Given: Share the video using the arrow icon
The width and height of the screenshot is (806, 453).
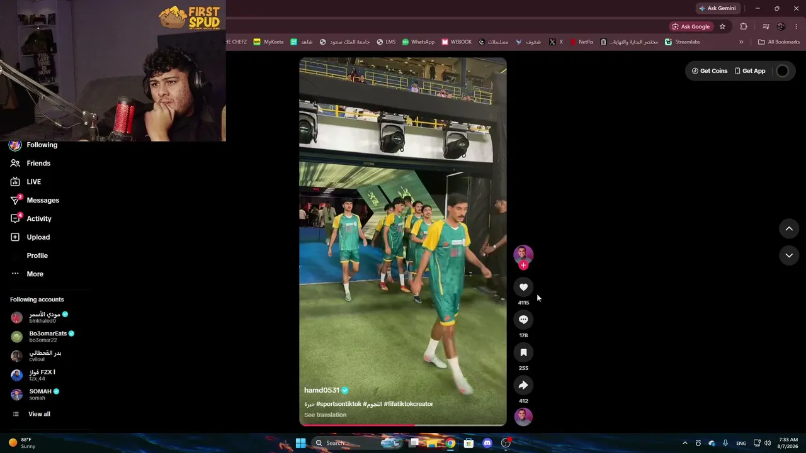Looking at the screenshot, I should [523, 385].
